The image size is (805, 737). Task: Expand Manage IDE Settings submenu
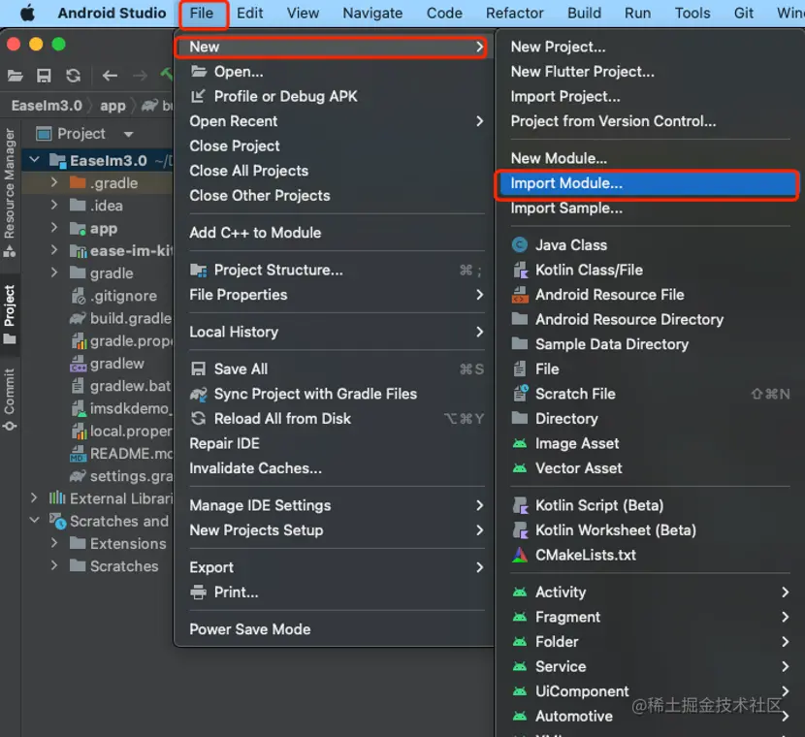click(x=335, y=505)
